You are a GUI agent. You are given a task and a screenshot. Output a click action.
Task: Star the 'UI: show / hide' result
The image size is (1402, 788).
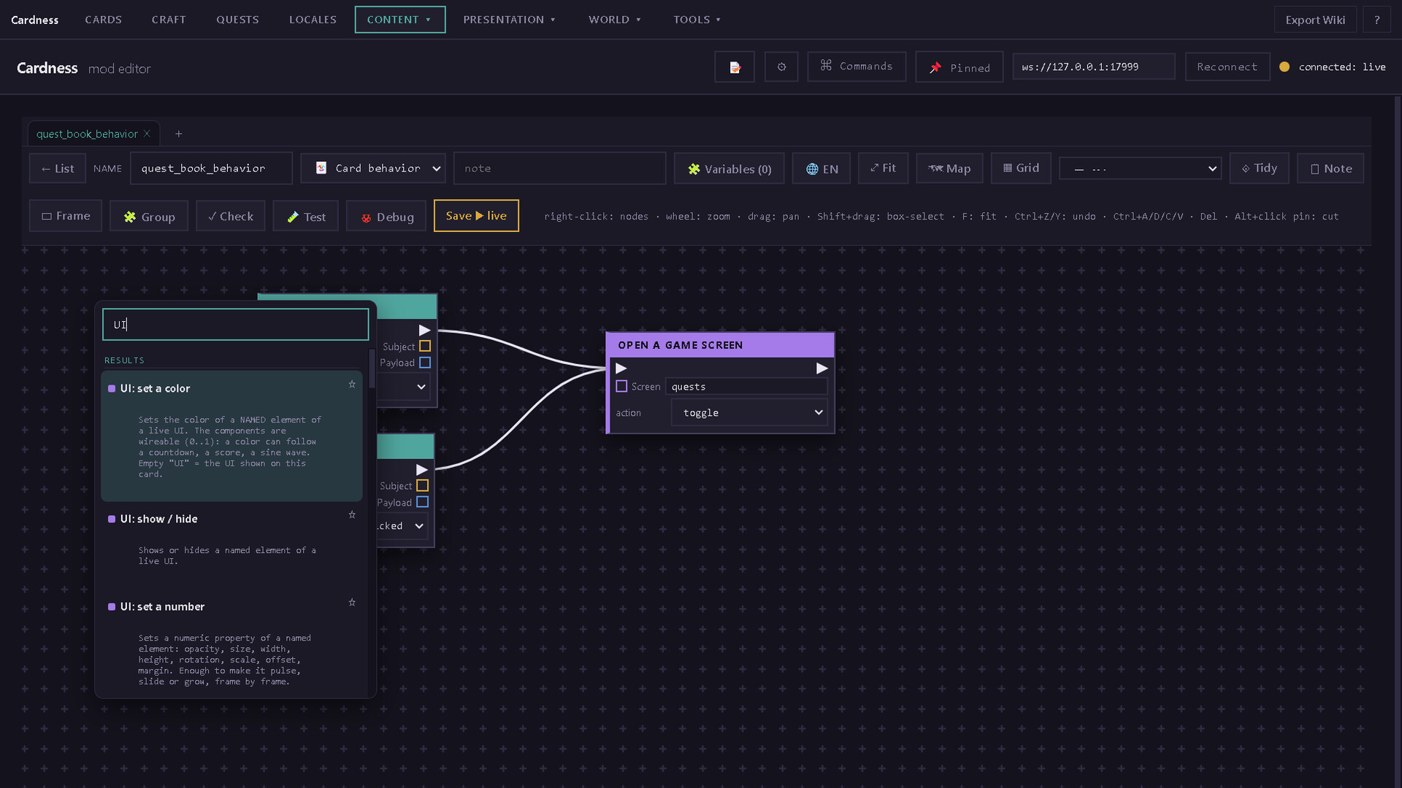pos(352,514)
